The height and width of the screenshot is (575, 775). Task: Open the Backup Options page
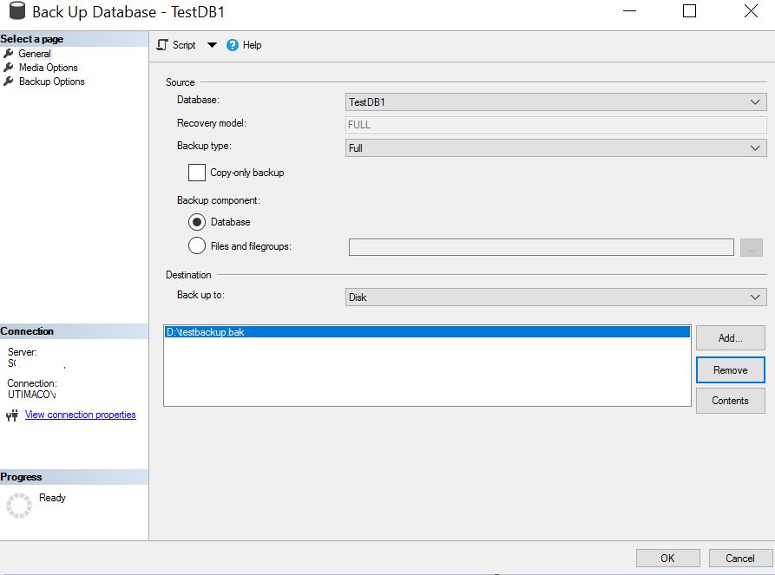51,81
